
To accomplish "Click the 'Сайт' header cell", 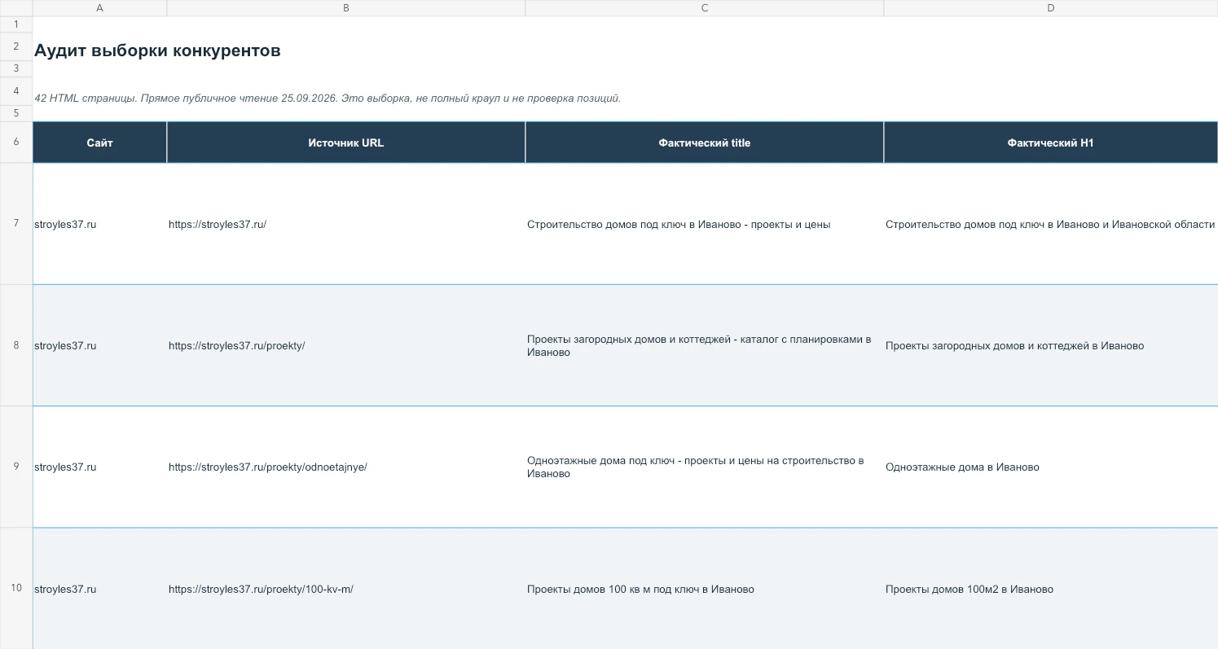I will (99, 143).
